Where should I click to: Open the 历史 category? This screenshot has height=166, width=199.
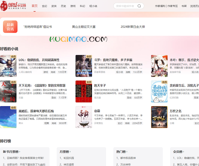[x=64, y=6]
